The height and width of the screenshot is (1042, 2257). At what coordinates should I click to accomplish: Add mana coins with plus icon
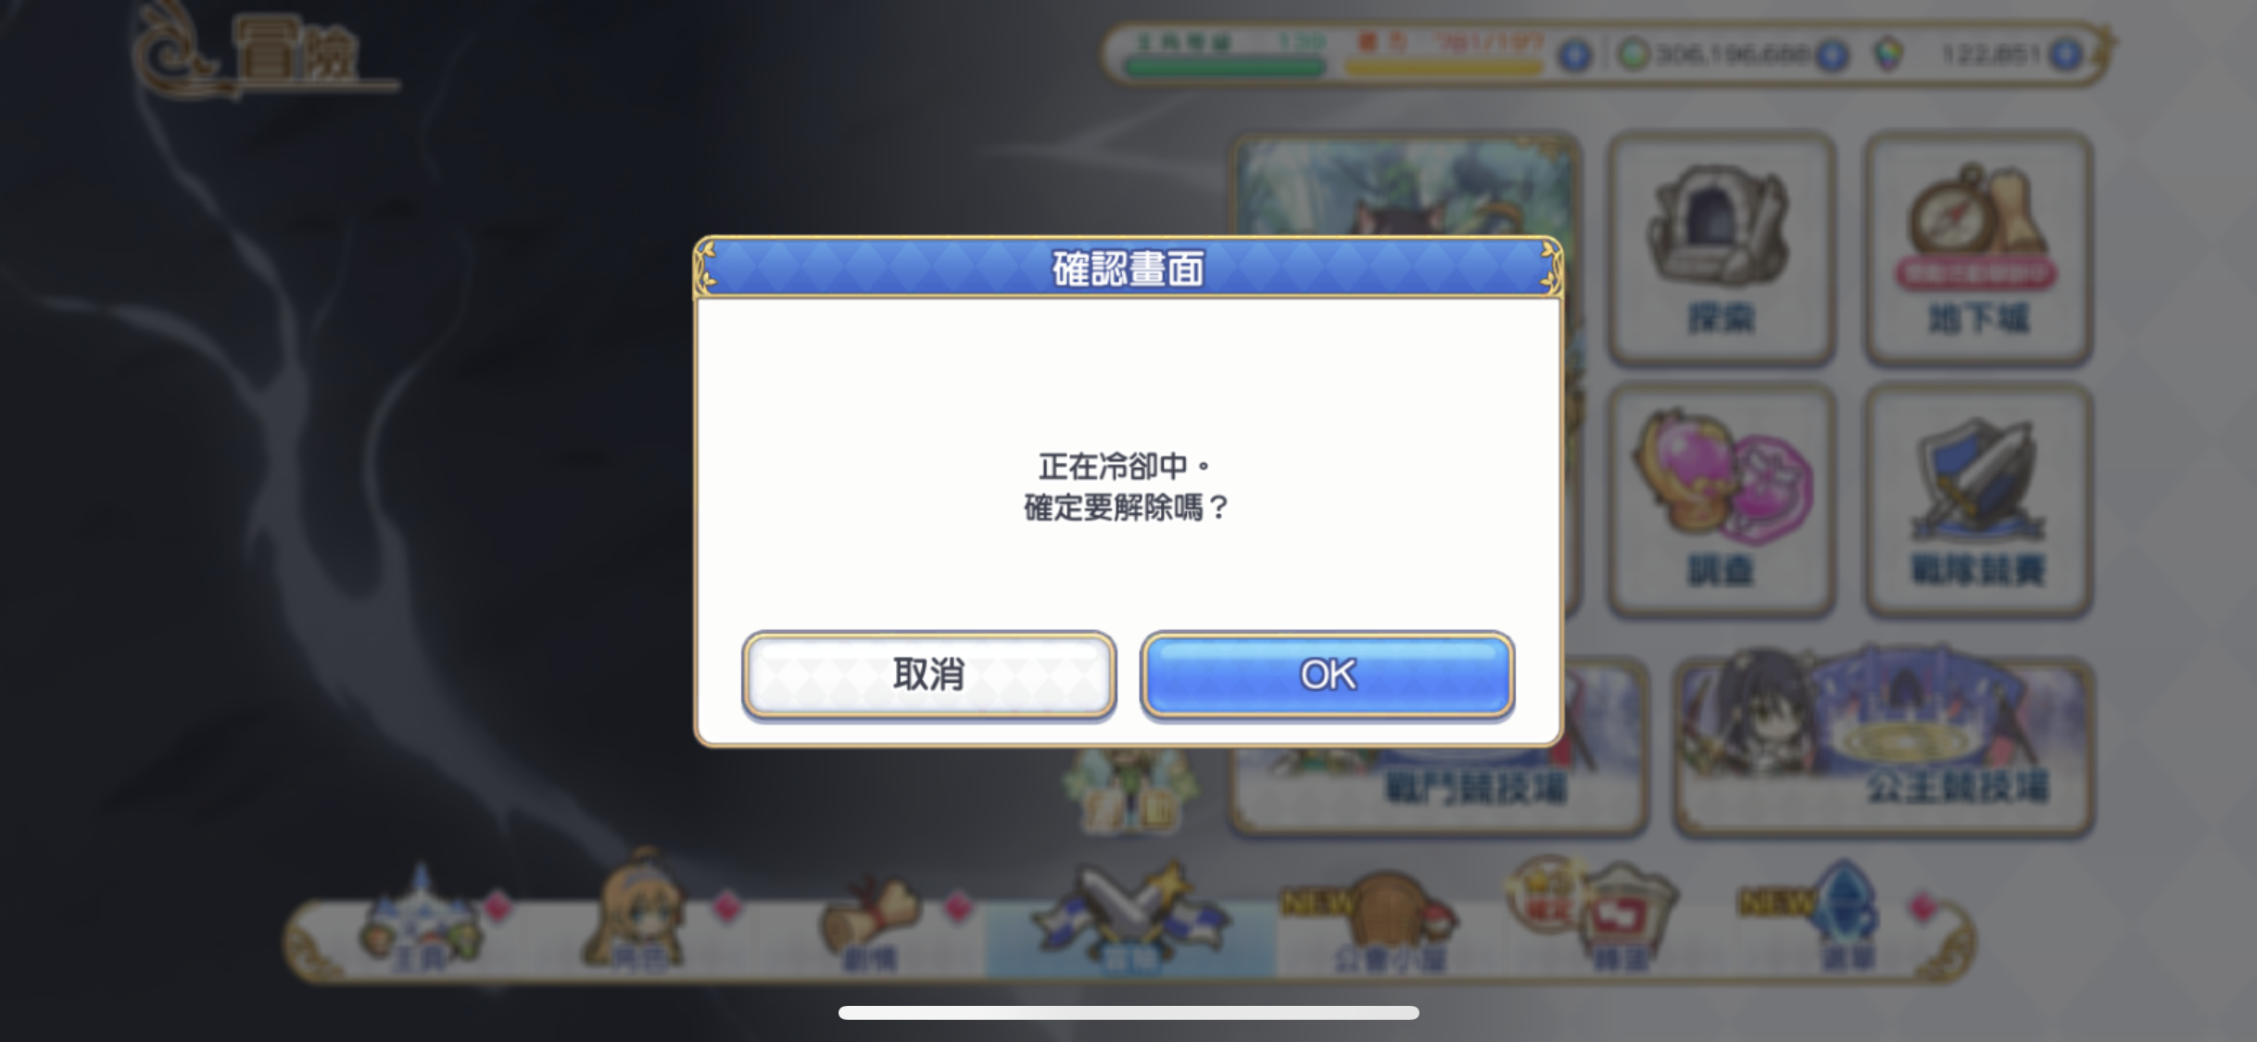tap(1831, 56)
